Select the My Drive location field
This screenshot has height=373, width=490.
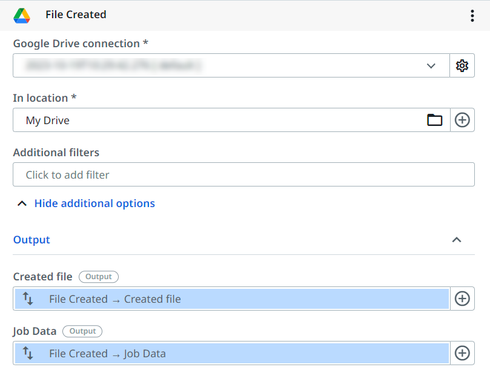pos(218,120)
